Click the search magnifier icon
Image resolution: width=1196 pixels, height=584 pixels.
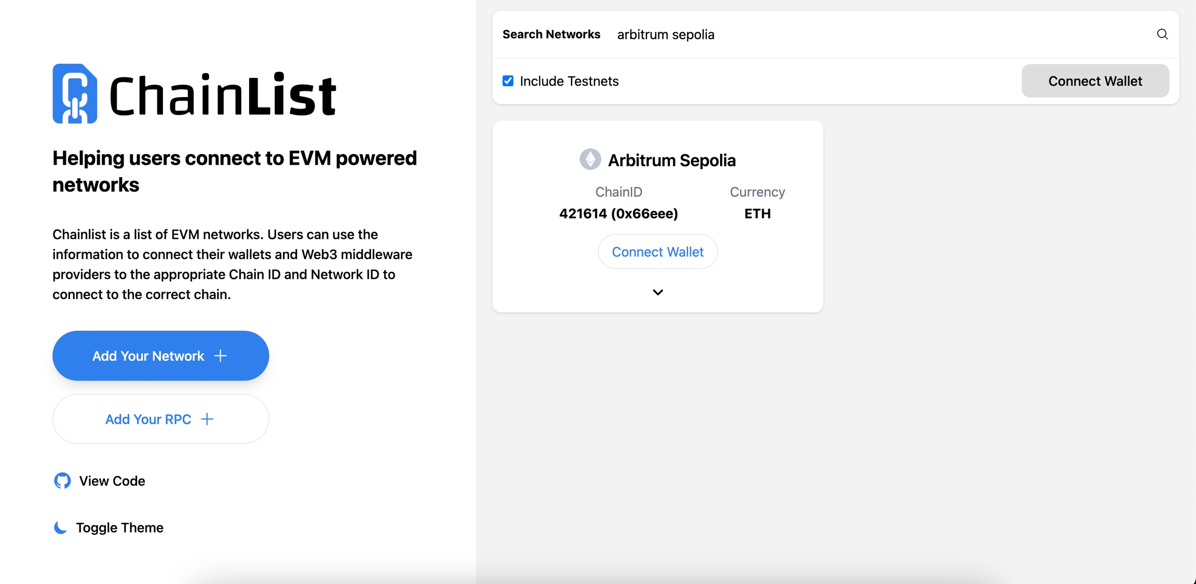point(1162,34)
